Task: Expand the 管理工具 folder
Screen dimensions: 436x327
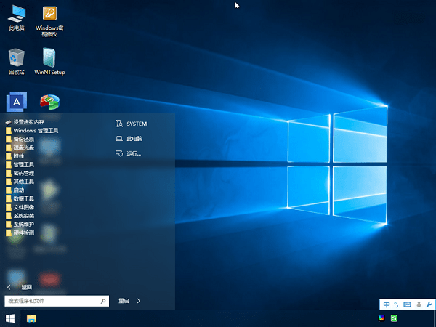Action: [x=20, y=165]
